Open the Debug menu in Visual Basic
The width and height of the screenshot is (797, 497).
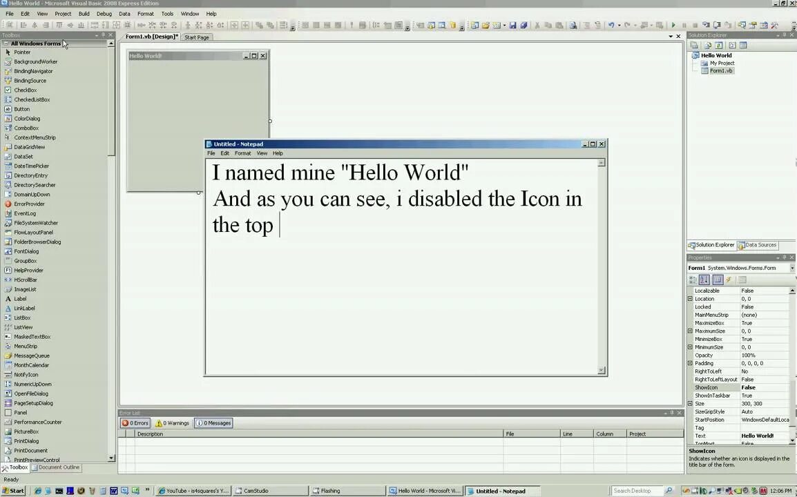coord(104,14)
